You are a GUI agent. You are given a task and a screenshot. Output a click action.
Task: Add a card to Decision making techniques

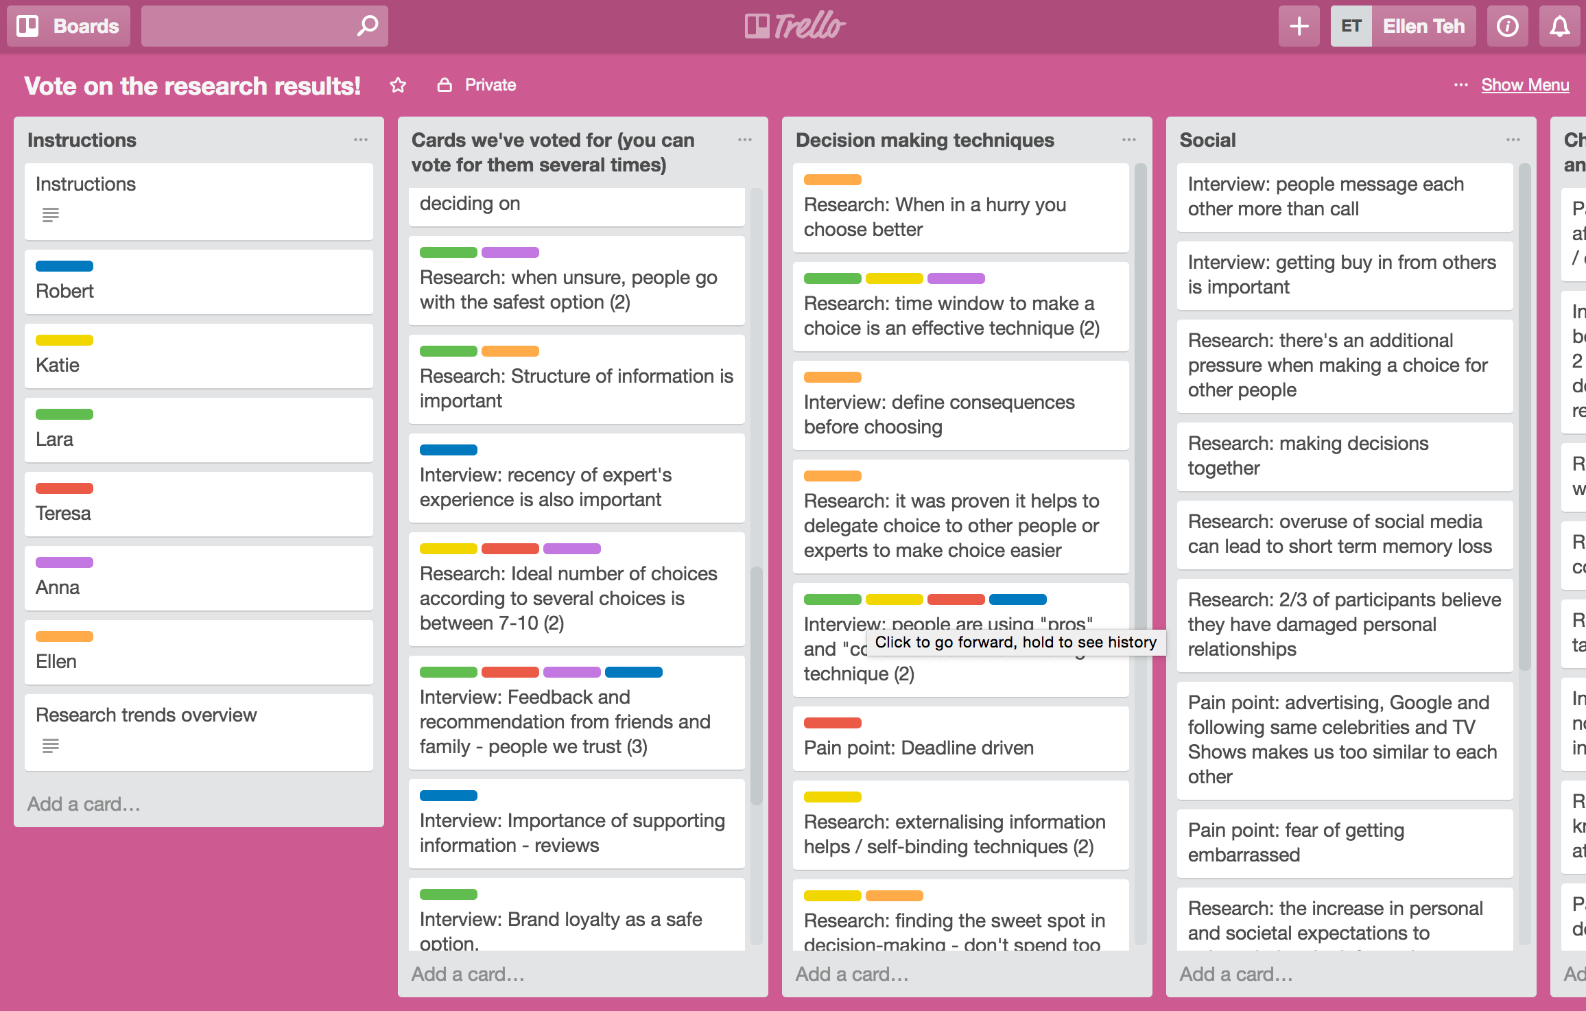[852, 974]
